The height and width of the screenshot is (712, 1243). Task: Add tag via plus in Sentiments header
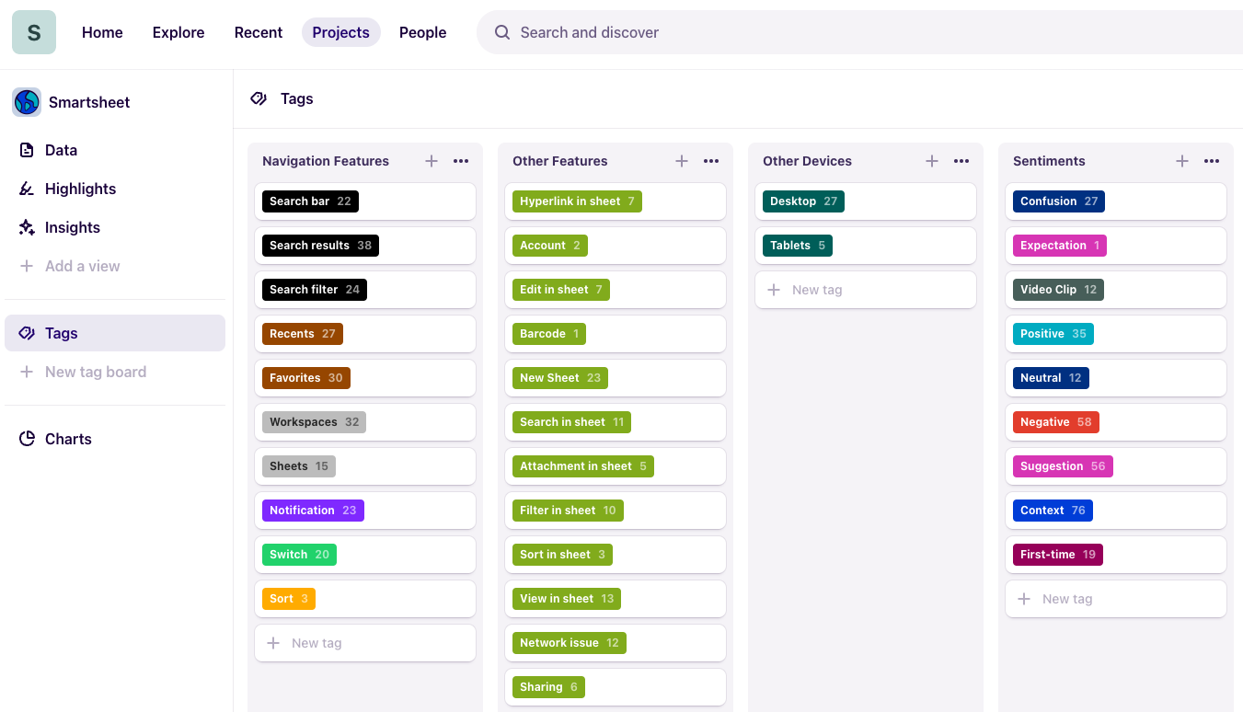coord(1182,161)
